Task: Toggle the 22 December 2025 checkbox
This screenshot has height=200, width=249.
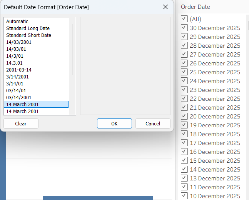Action: click(x=184, y=98)
